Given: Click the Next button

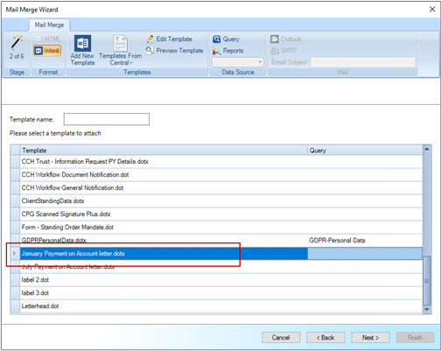Looking at the screenshot, I should coord(370,338).
